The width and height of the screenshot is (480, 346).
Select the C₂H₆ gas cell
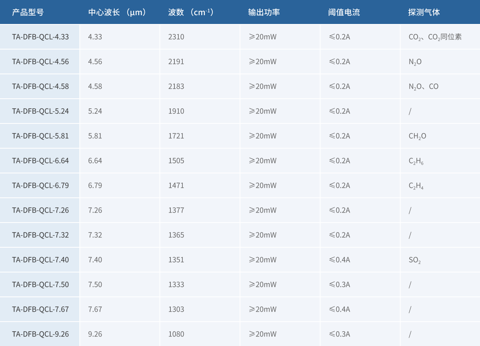coord(416,161)
